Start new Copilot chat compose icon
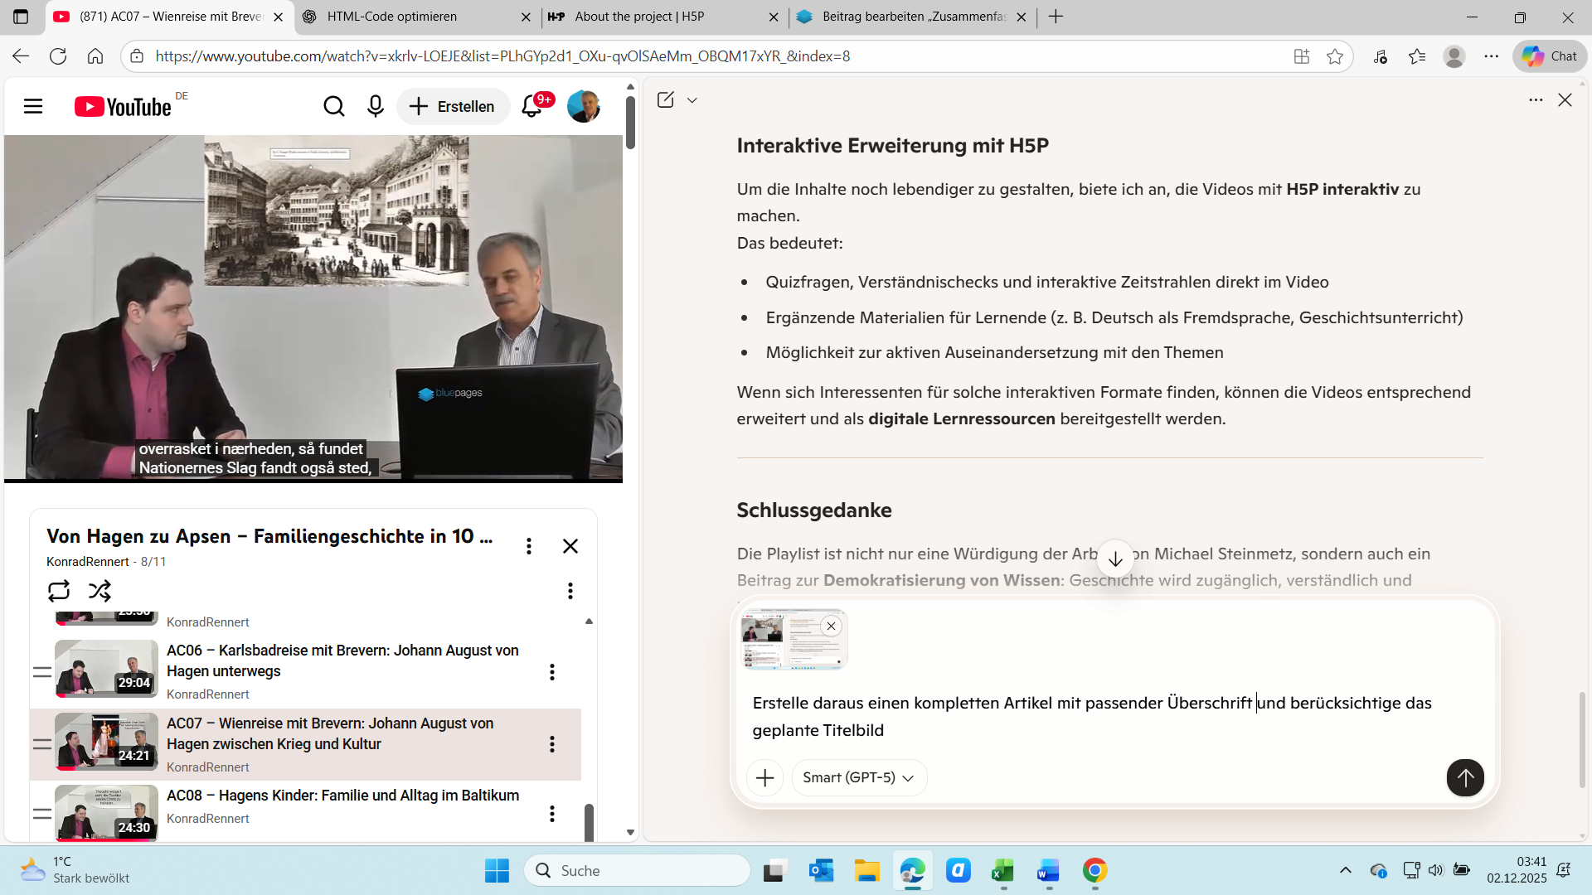This screenshot has width=1592, height=895. pos(665,100)
